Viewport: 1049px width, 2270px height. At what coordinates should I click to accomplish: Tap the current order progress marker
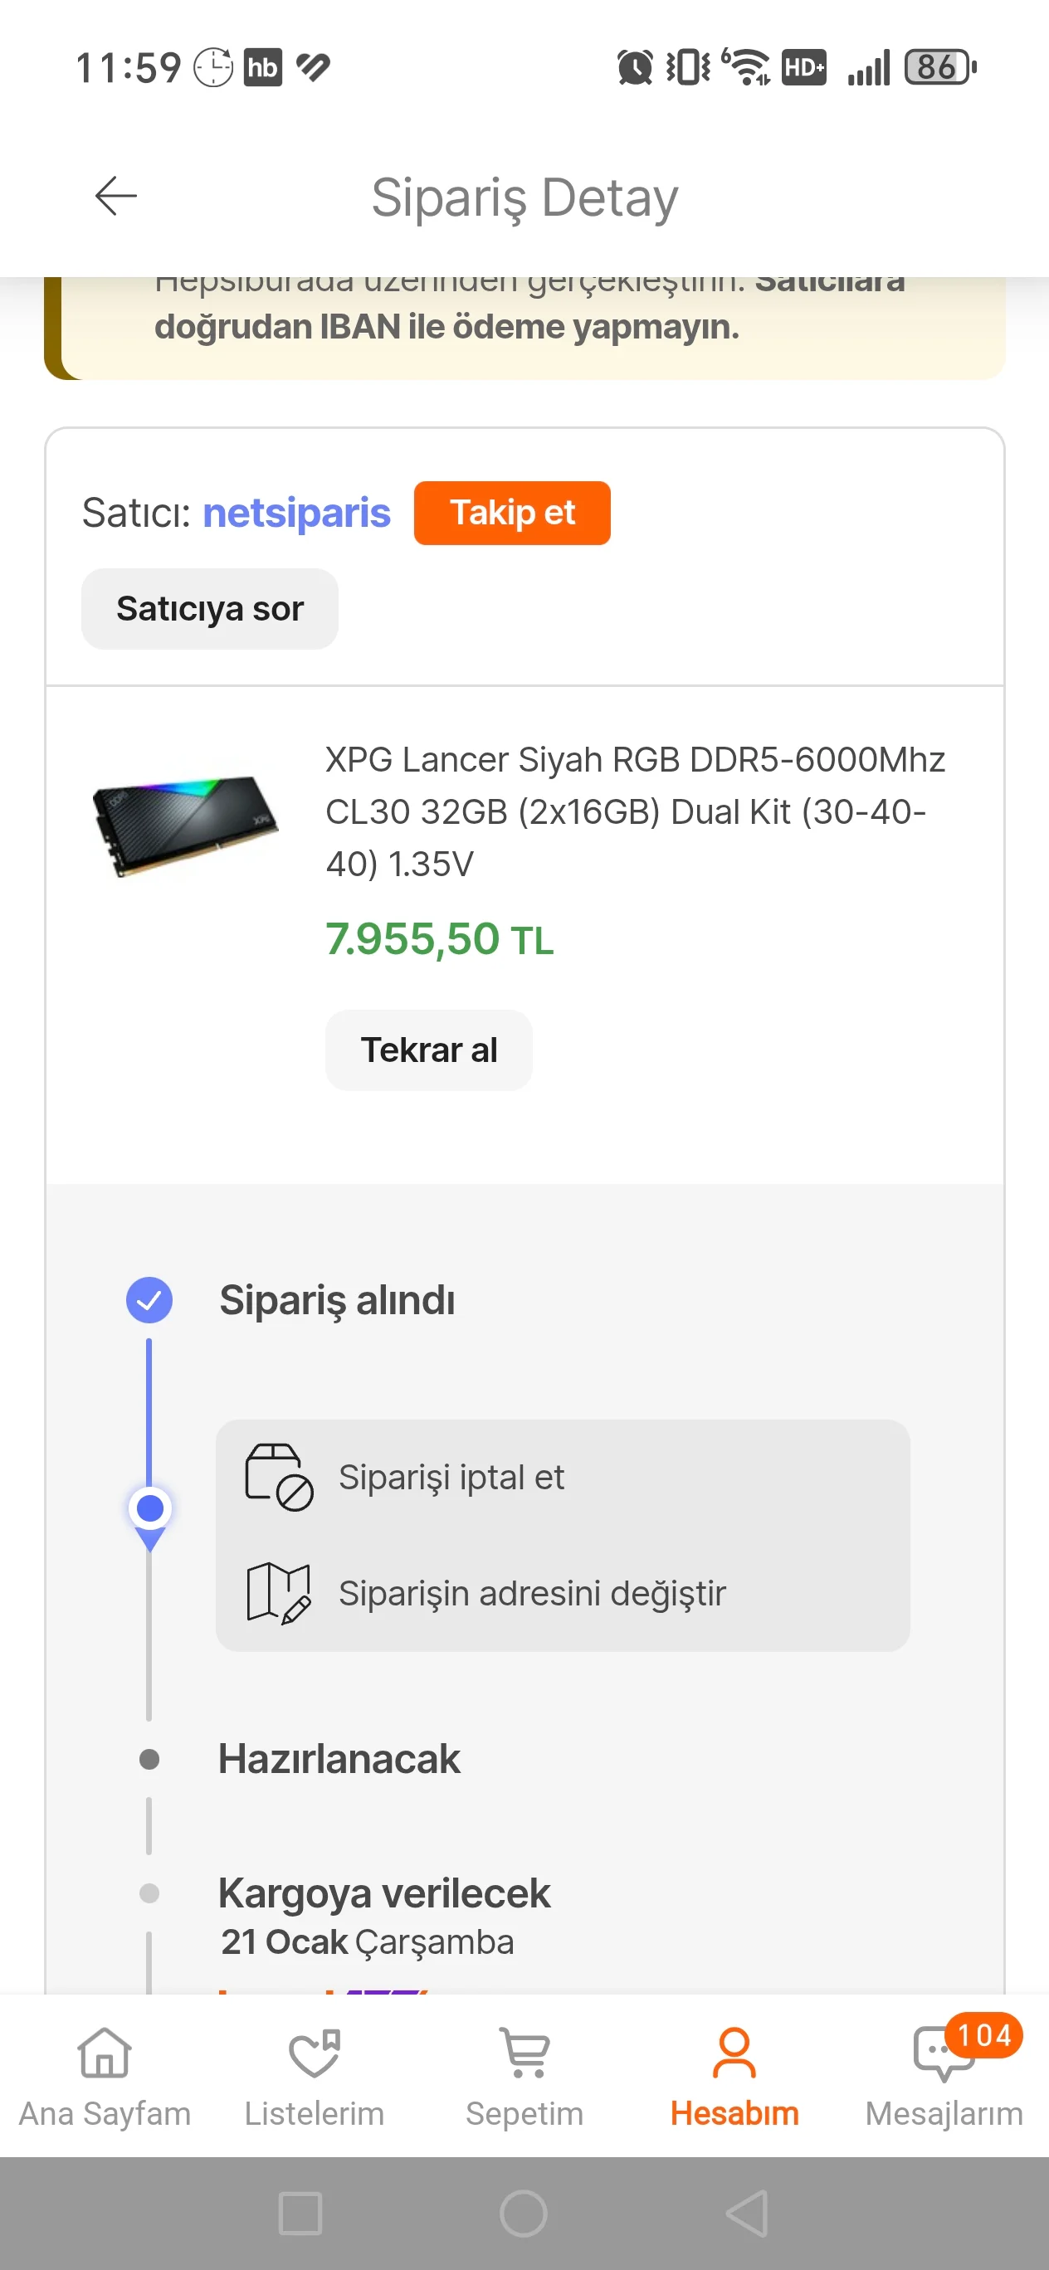click(x=150, y=1508)
